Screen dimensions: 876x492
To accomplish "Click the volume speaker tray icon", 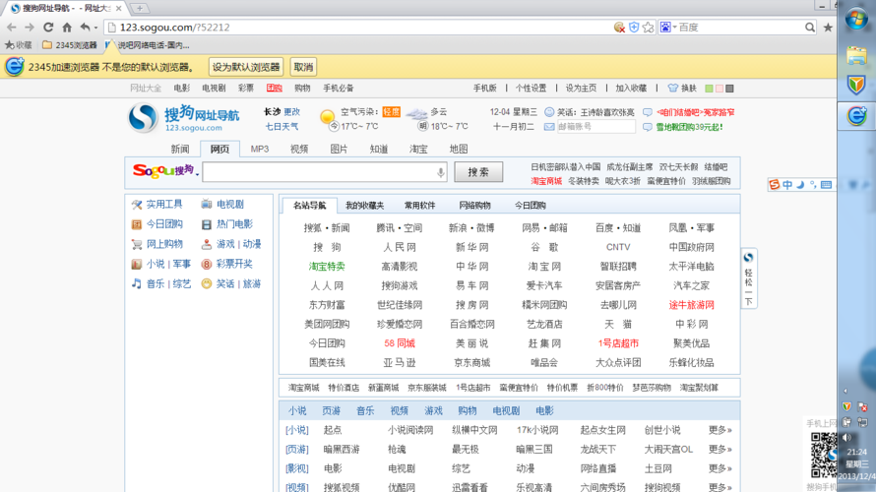I will 846,437.
